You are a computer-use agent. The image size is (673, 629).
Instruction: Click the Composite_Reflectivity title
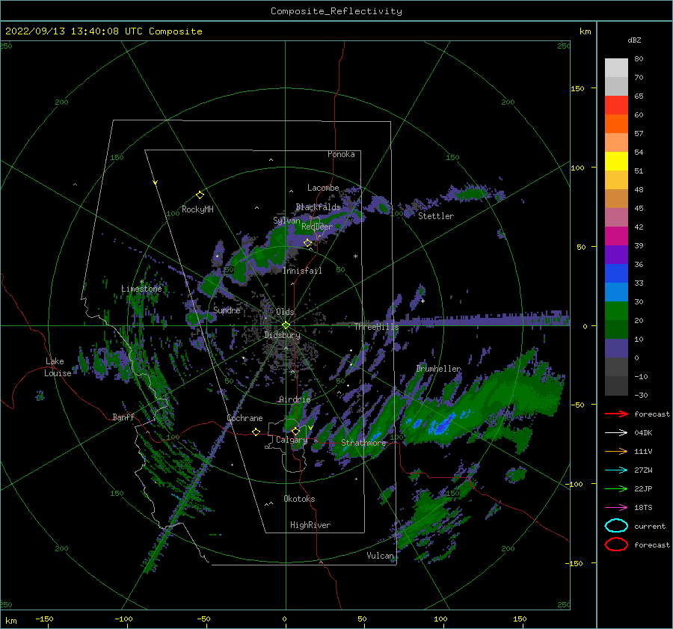(336, 11)
